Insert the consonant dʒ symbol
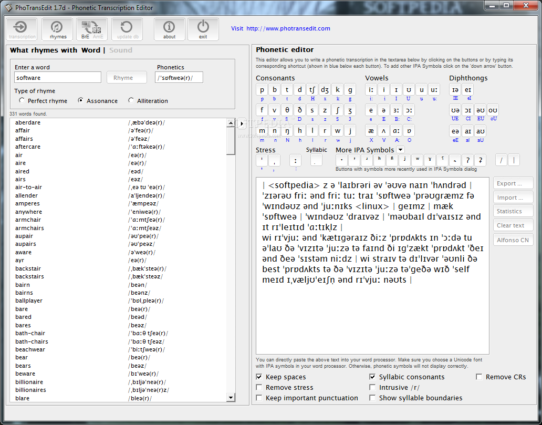Viewport: 542px width, 425px height. point(325,90)
